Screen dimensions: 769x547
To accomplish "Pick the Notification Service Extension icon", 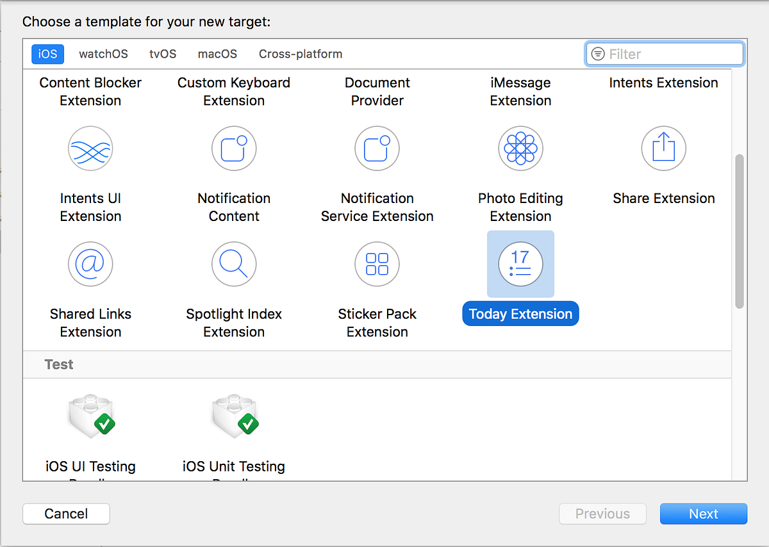I will point(377,149).
